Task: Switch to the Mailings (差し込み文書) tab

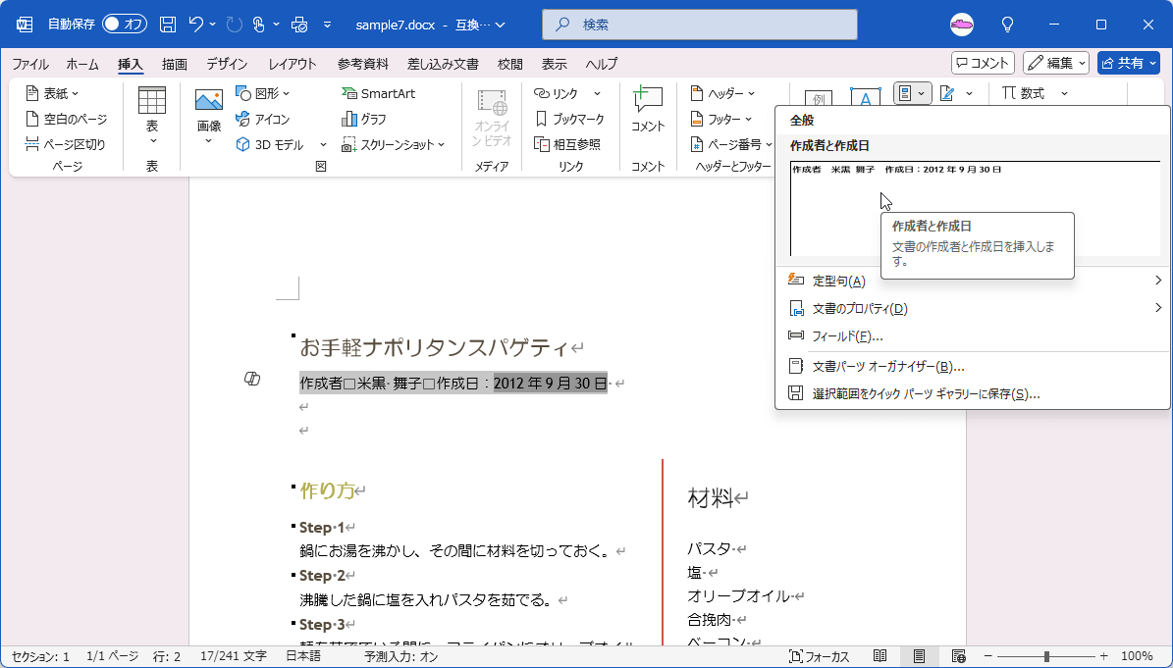Action: tap(443, 65)
